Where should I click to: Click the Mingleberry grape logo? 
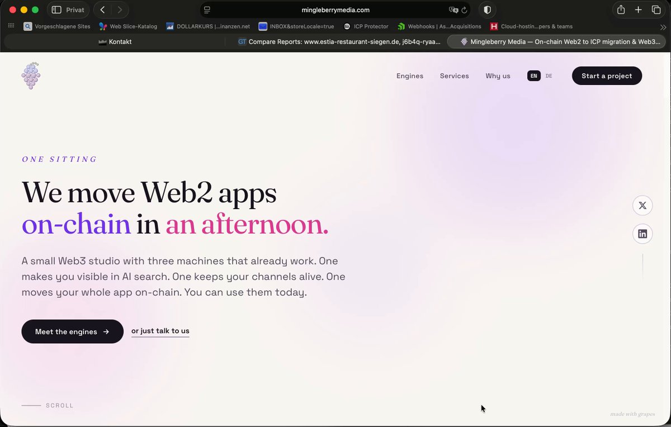31,75
